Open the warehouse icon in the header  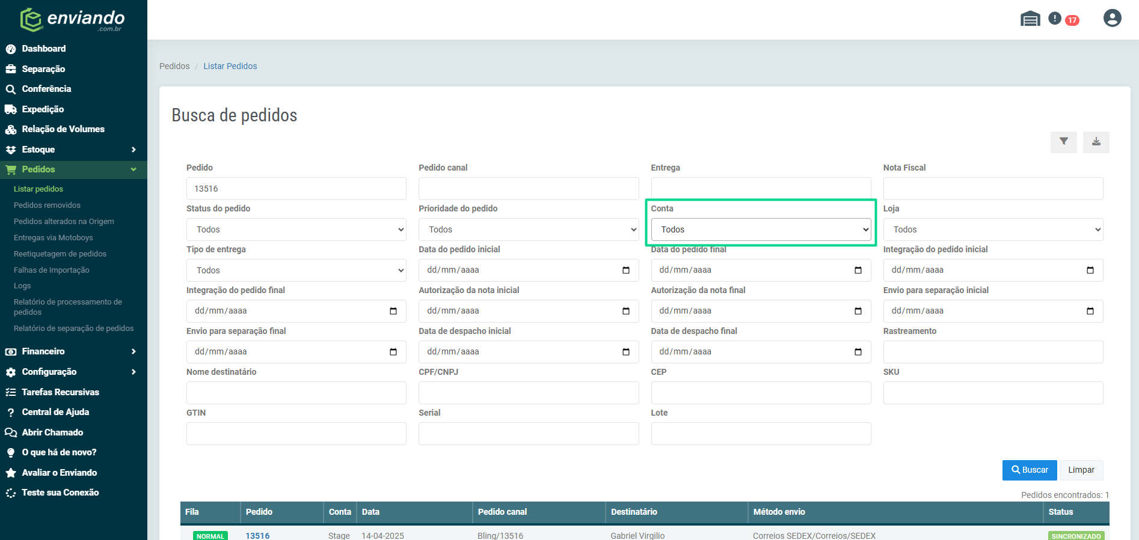pyautogui.click(x=1030, y=19)
